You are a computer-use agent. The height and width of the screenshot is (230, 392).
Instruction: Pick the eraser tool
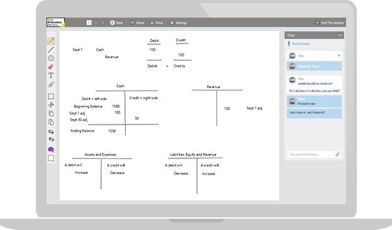coord(51,67)
